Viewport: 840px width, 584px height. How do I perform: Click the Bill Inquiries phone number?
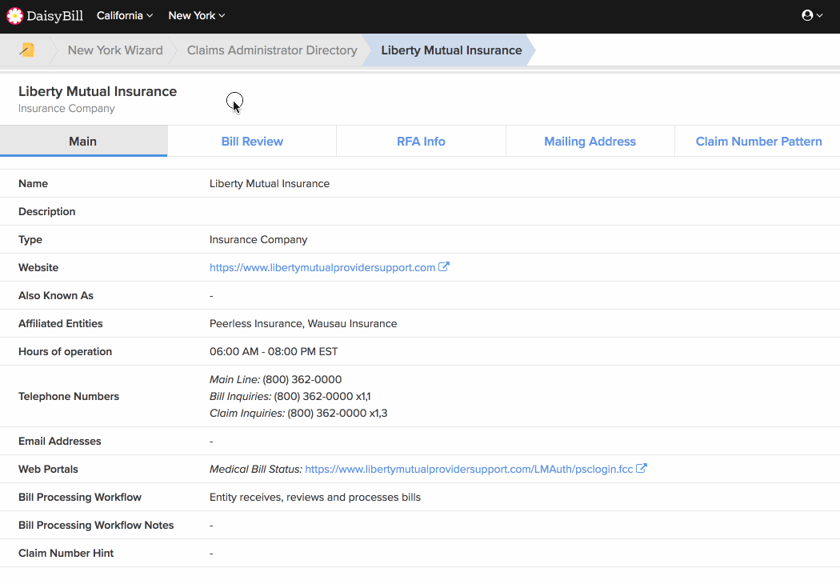322,397
